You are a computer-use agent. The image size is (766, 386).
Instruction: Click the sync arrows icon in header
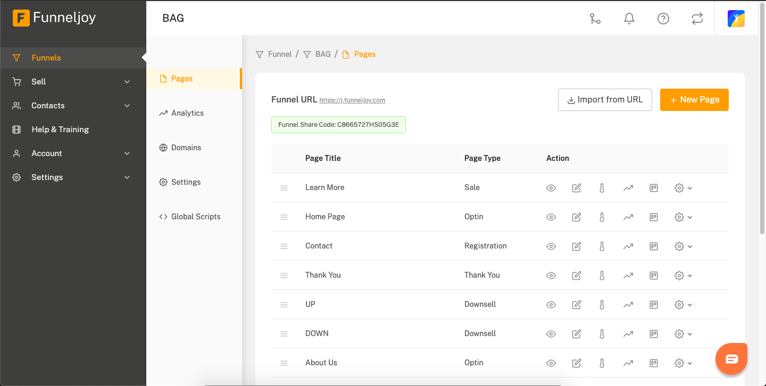pos(697,19)
